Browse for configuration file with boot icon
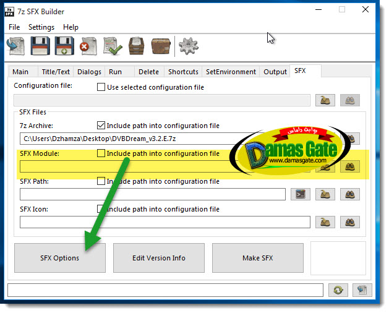 point(325,100)
